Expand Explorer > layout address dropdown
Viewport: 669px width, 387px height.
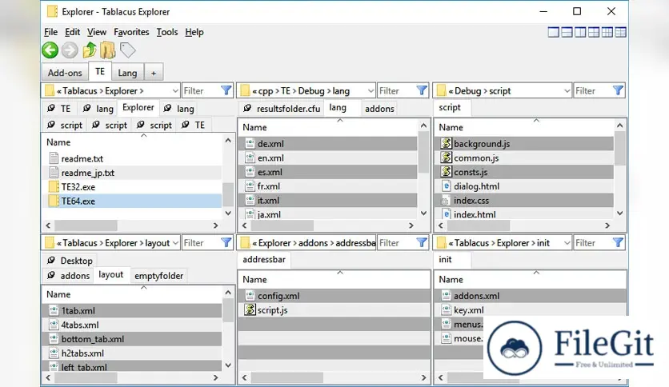pyautogui.click(x=175, y=243)
